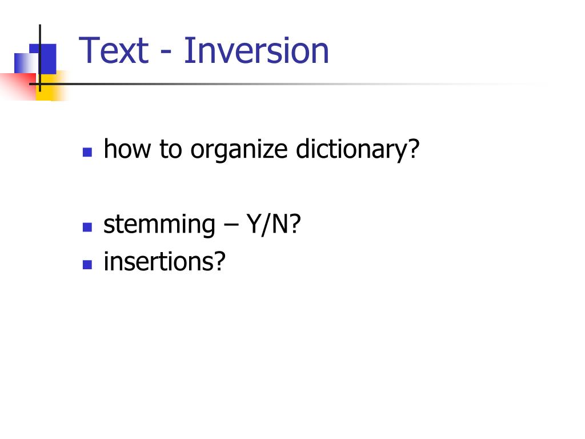Select the word 'stemming' in second bullet

[159, 225]
